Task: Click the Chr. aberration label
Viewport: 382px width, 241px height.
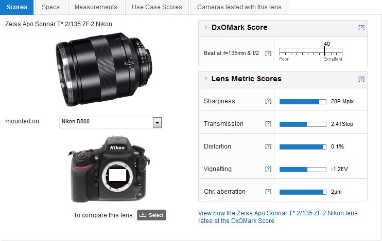Action: point(224,192)
